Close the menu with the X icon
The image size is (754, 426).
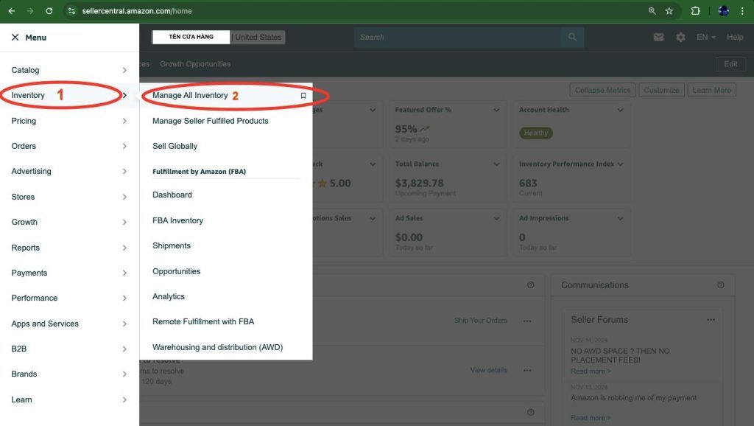(15, 38)
